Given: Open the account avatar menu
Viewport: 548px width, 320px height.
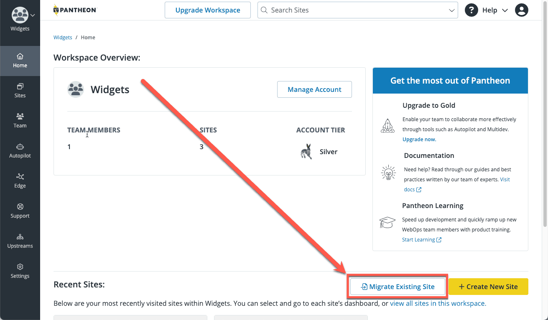Looking at the screenshot, I should (x=521, y=10).
